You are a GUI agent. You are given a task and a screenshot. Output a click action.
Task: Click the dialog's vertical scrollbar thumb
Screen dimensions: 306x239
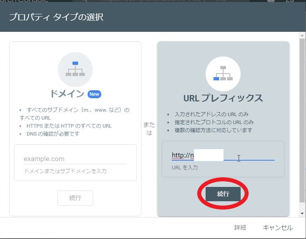(302, 120)
